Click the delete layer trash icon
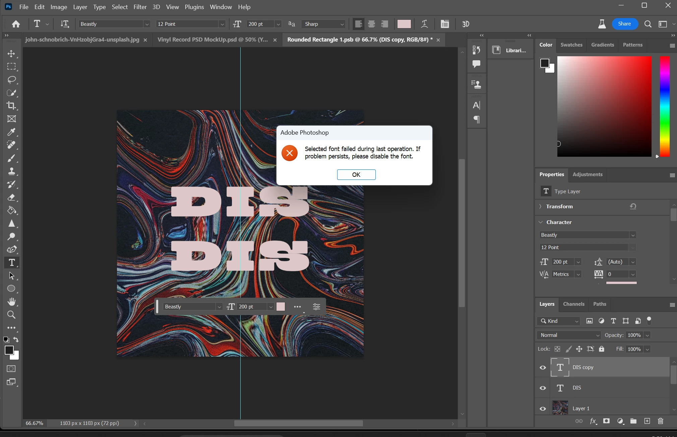 pyautogui.click(x=660, y=421)
